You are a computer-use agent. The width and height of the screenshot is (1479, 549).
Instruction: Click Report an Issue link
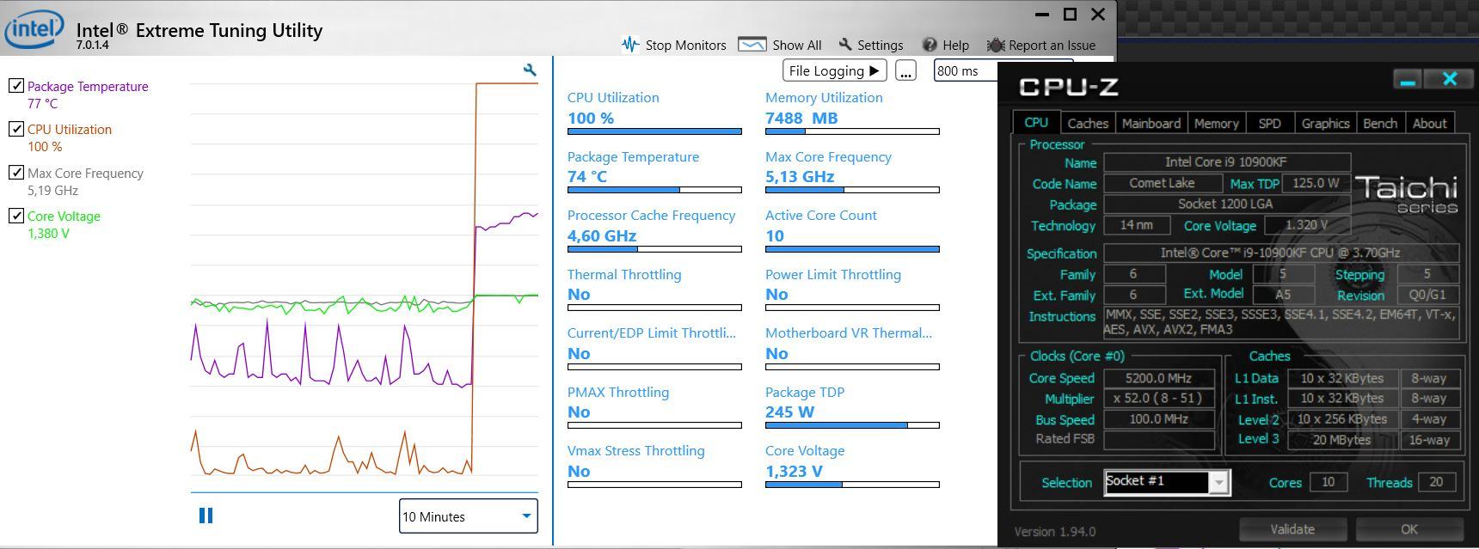coord(1052,45)
